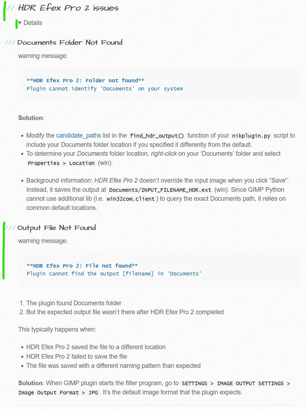Click the File not found warning code block
Viewport: 307px width, 409px height.
pyautogui.click(x=158, y=270)
